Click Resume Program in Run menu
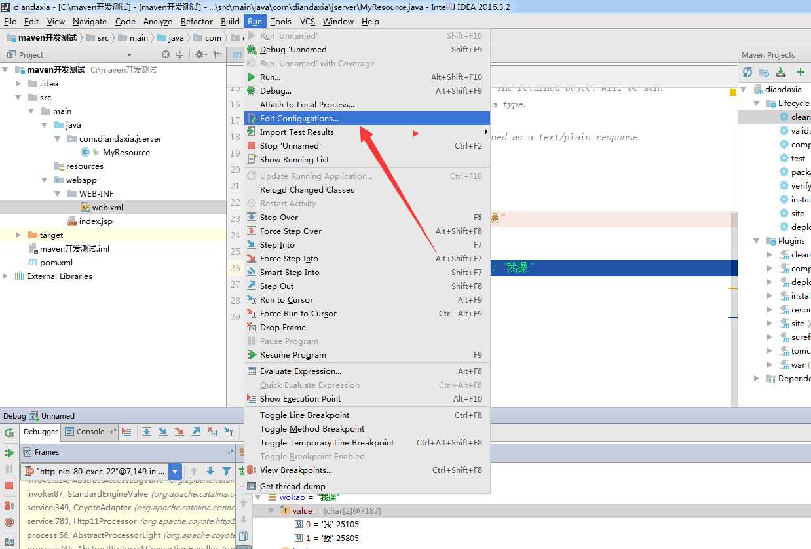811x549 pixels. tap(367, 355)
